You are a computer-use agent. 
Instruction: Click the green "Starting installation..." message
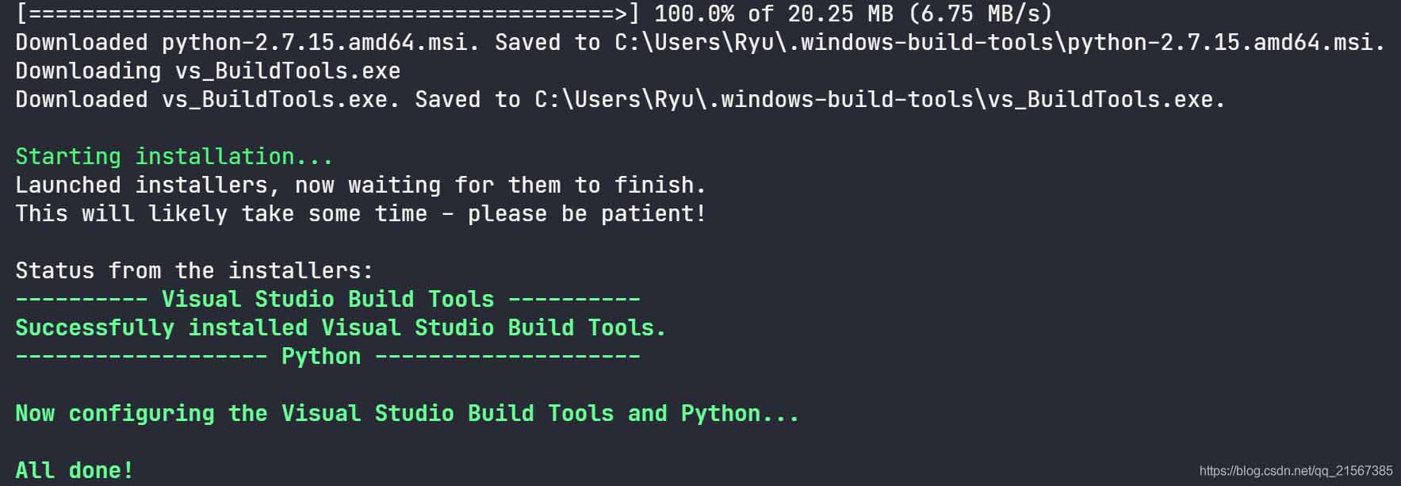174,156
